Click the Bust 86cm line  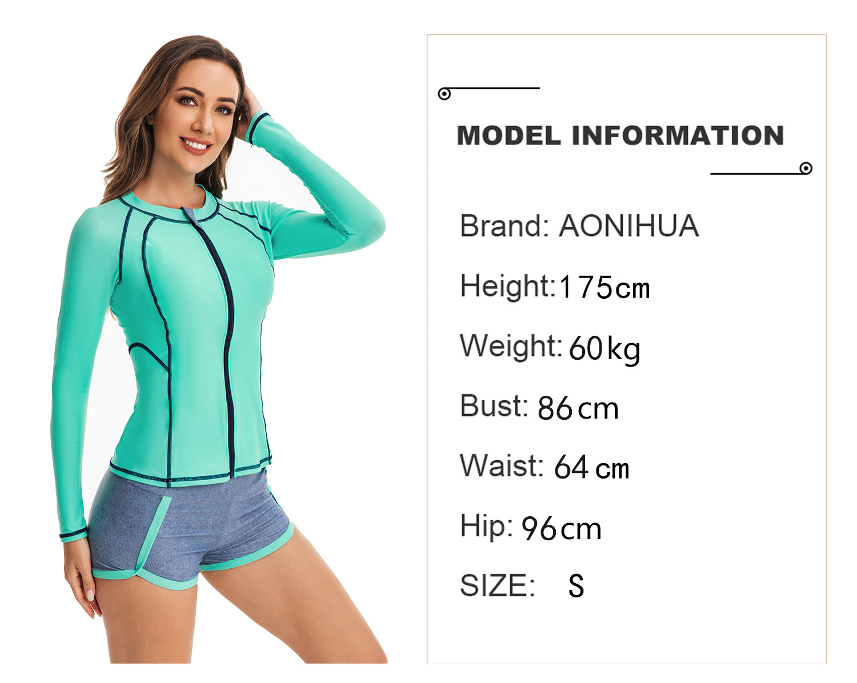(539, 407)
